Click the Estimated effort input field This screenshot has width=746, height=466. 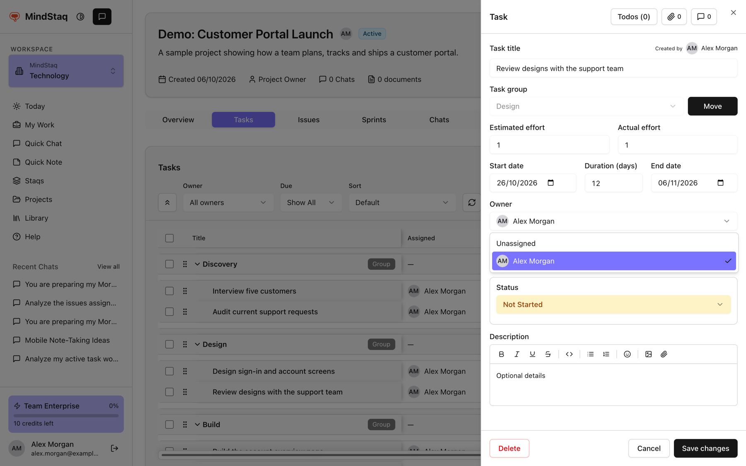[x=549, y=145]
